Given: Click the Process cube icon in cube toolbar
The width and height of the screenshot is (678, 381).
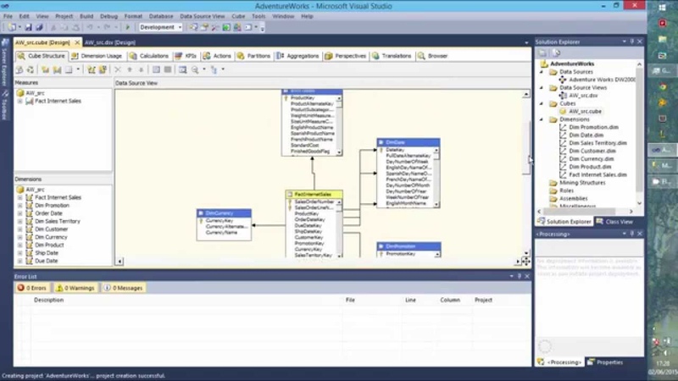Looking at the screenshot, I should pos(19,69).
